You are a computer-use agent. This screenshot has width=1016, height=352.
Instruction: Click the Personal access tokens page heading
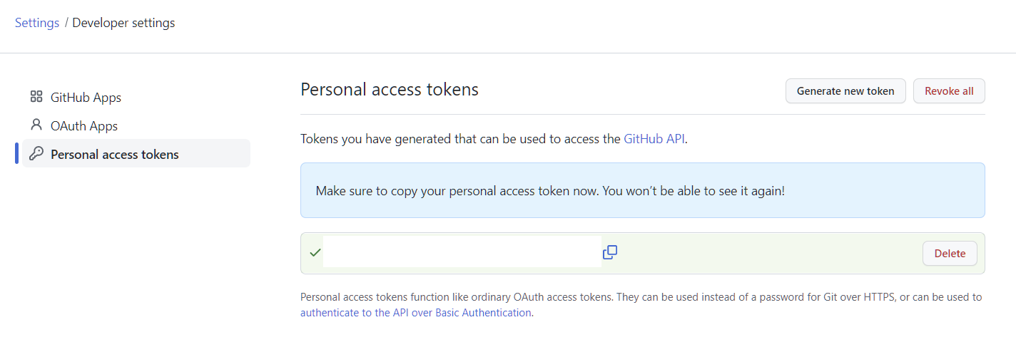pos(390,90)
